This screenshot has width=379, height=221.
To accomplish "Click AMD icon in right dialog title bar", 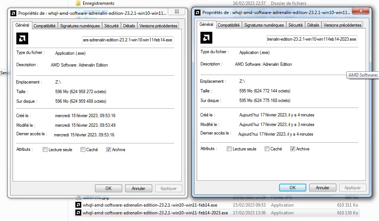I will click(197, 13).
